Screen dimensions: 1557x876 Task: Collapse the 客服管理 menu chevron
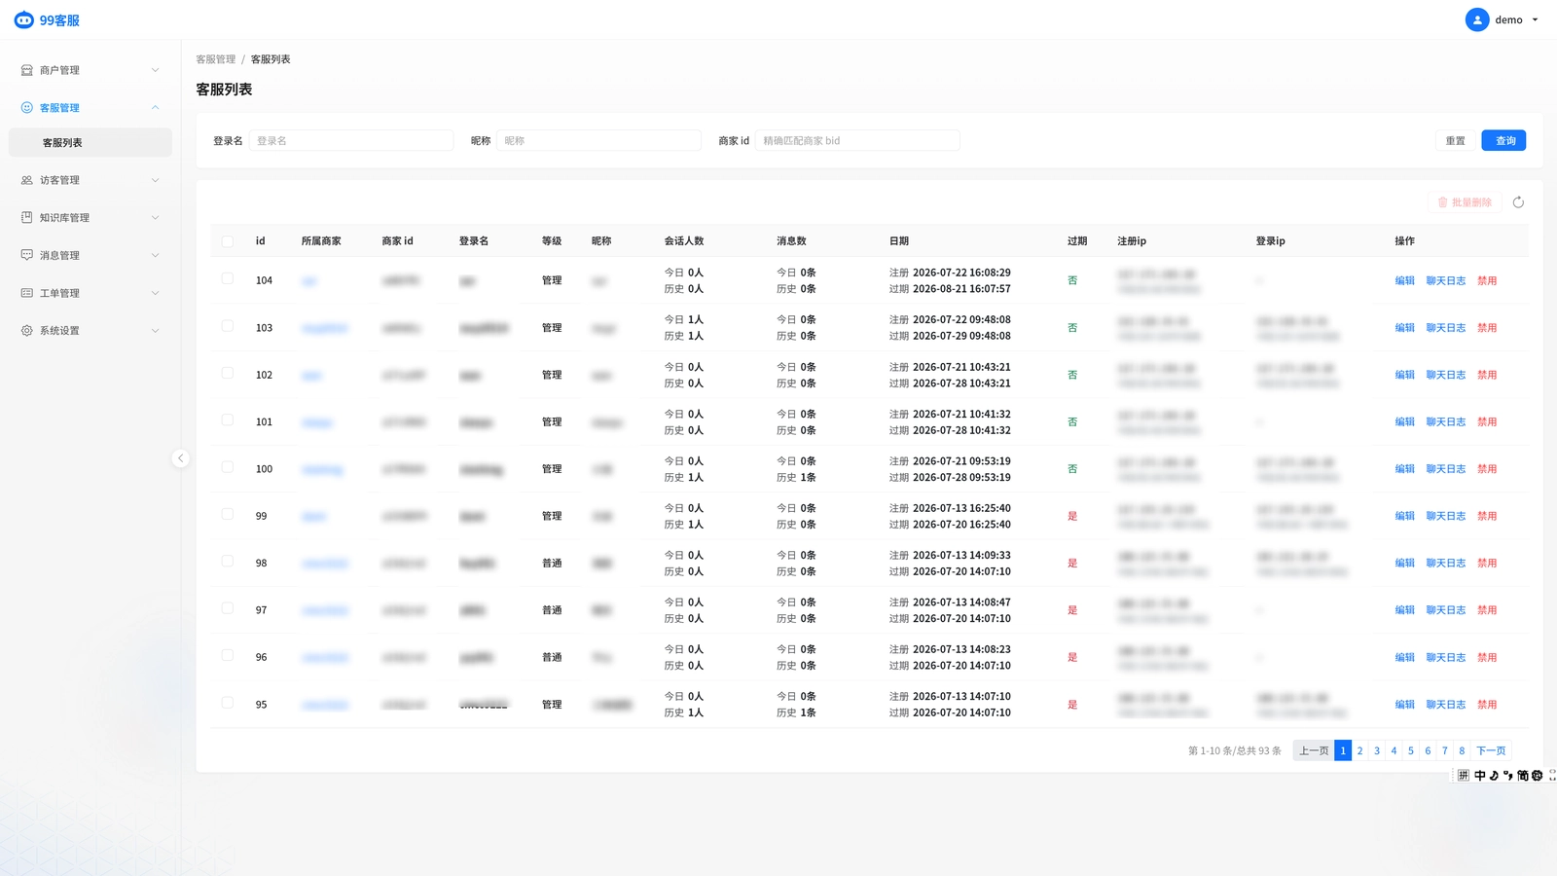155,108
